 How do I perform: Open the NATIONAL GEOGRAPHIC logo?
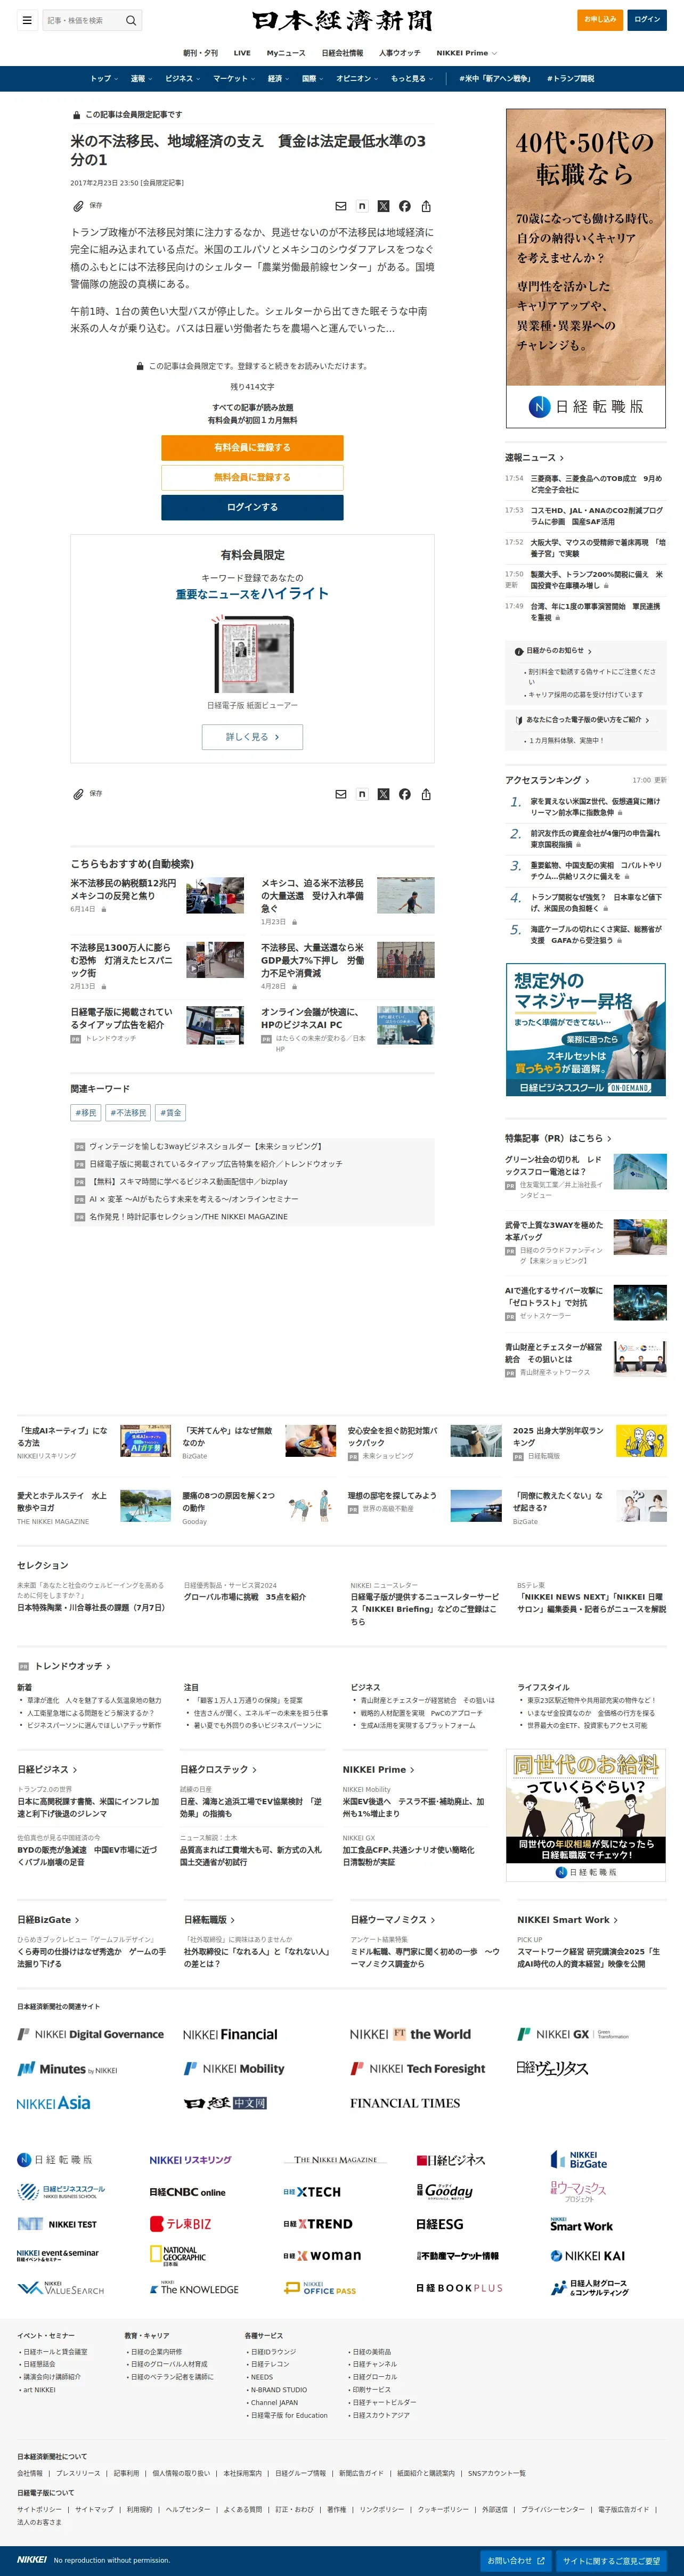point(178,2256)
